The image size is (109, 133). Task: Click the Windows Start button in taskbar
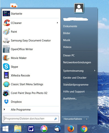[5, 129]
